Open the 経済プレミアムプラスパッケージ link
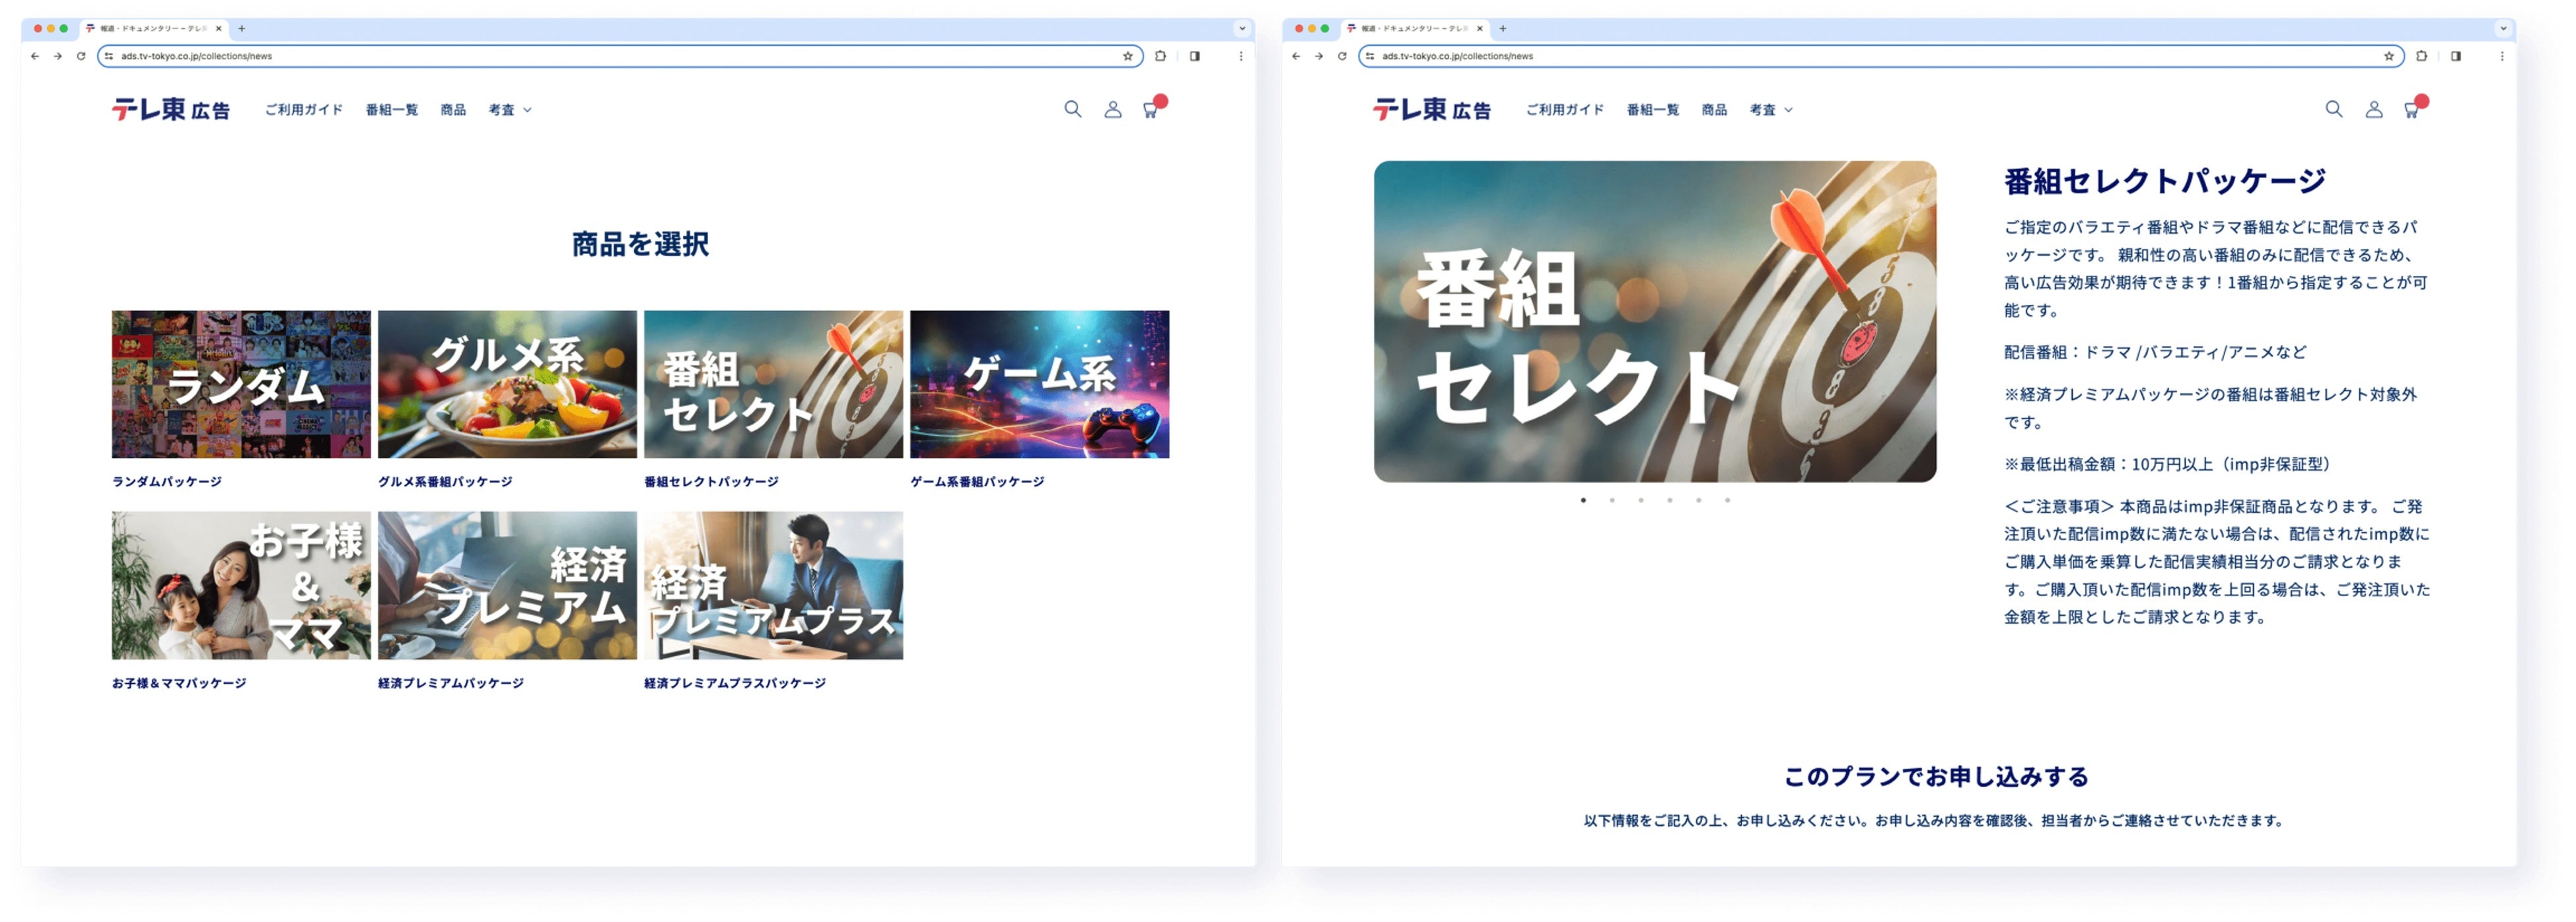2576x922 pixels. pyautogui.click(x=734, y=683)
